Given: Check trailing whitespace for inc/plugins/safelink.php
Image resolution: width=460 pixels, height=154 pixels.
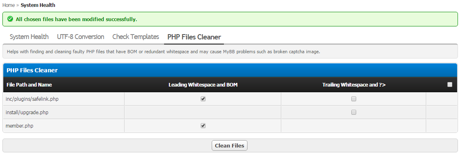Looking at the screenshot, I should (354, 99).
